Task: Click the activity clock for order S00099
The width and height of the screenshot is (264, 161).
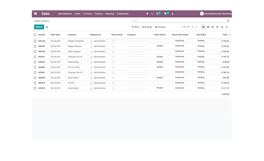Action: click(113, 47)
